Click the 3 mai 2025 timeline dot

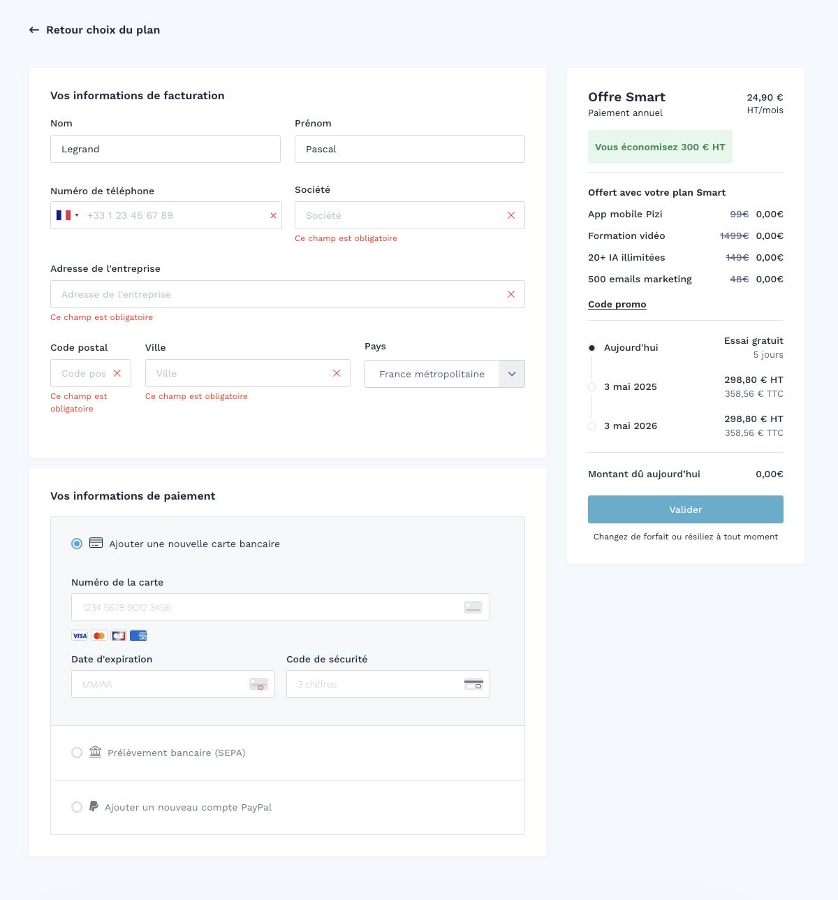click(x=592, y=387)
